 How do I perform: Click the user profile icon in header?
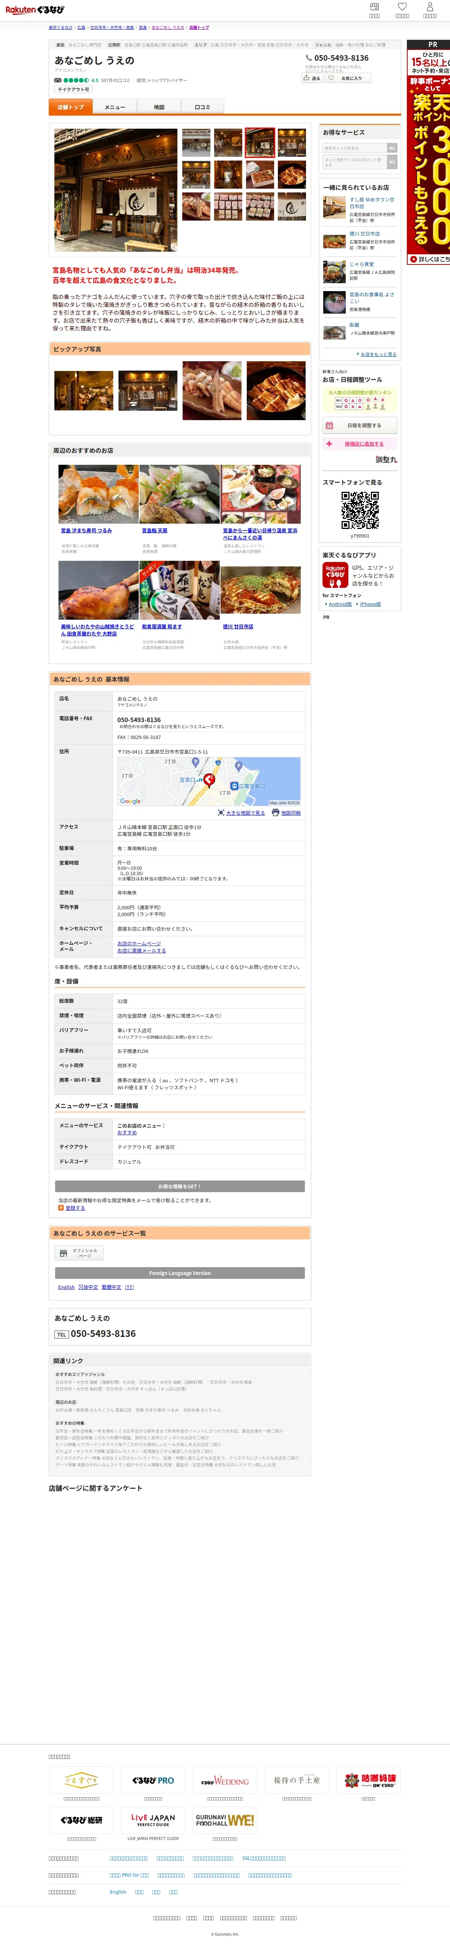click(x=430, y=7)
